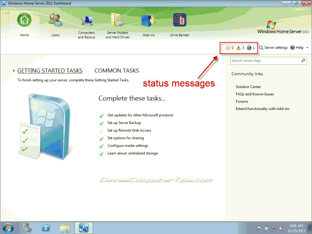Launch PowerShell from taskbar
312x234 pixels.
point(46,228)
